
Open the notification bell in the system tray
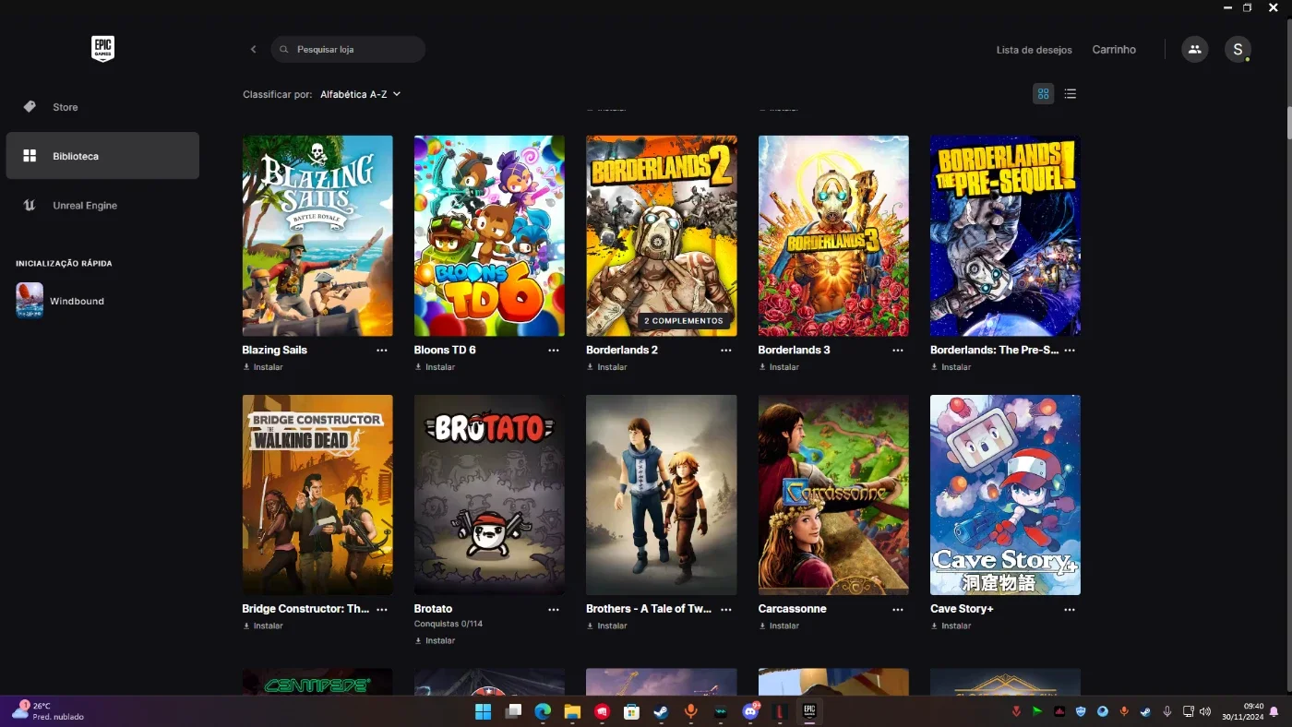1274,711
